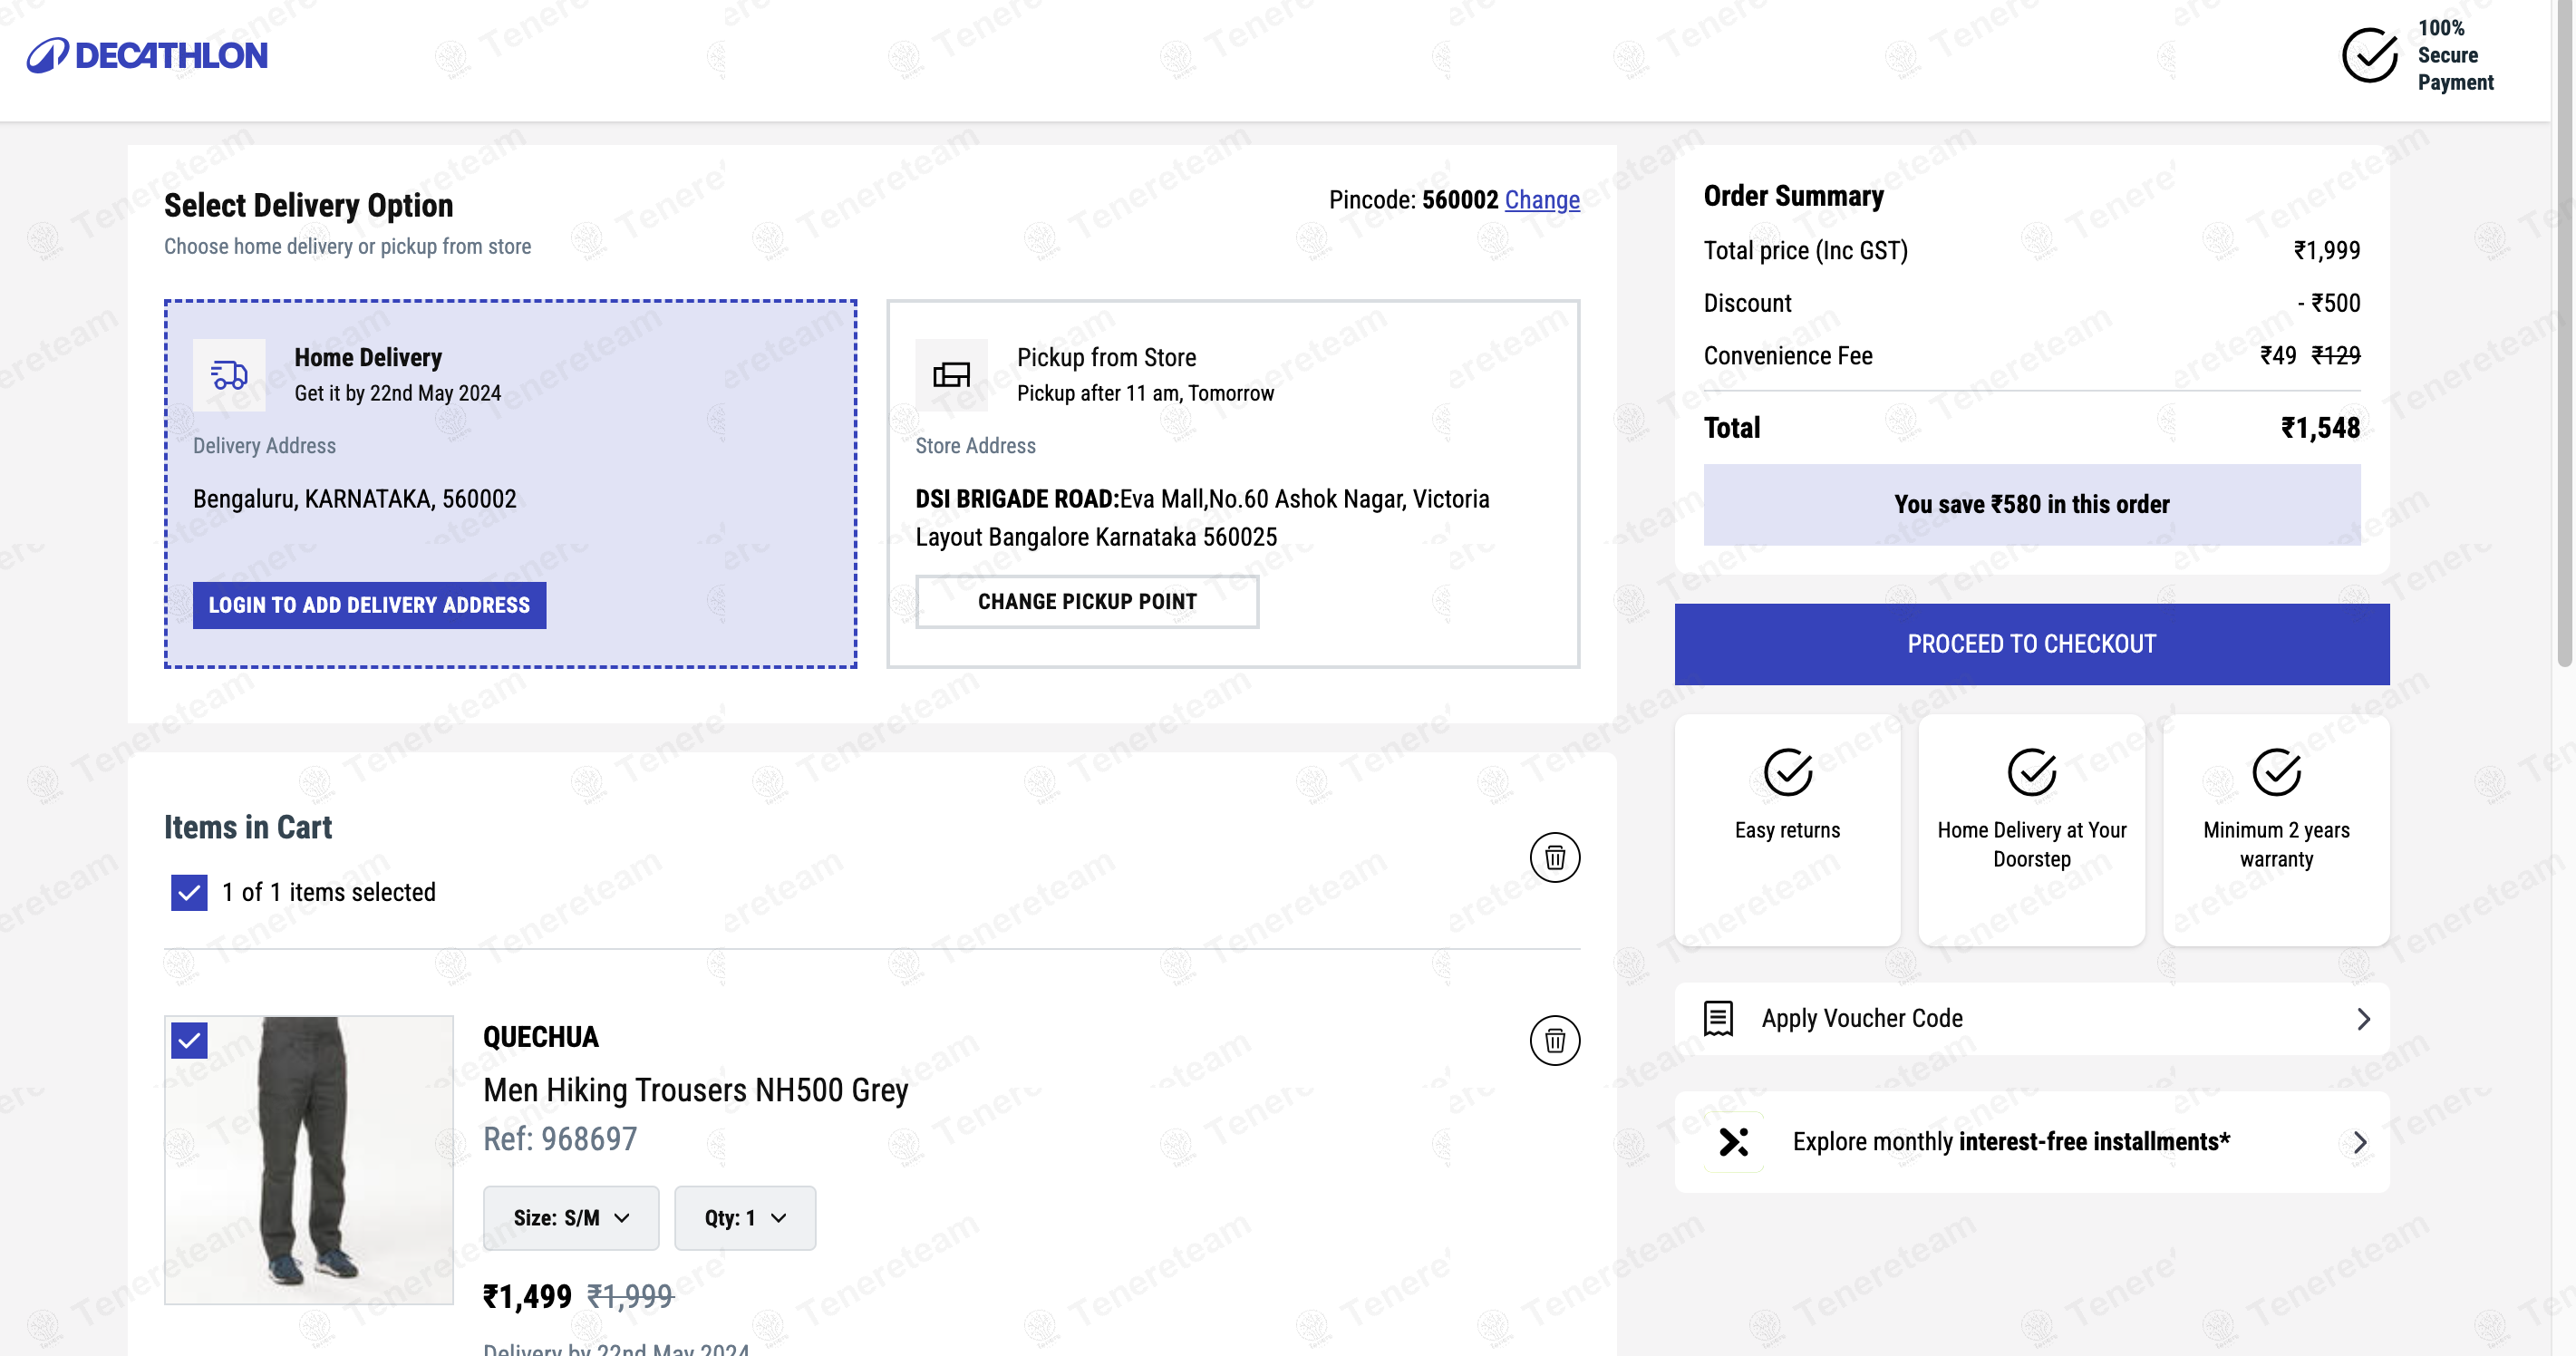The height and width of the screenshot is (1356, 2576).
Task: Open the trousers product thumbnail
Action: 309,1159
